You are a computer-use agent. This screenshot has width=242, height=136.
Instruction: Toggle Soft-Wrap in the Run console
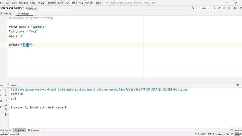tap(6, 100)
